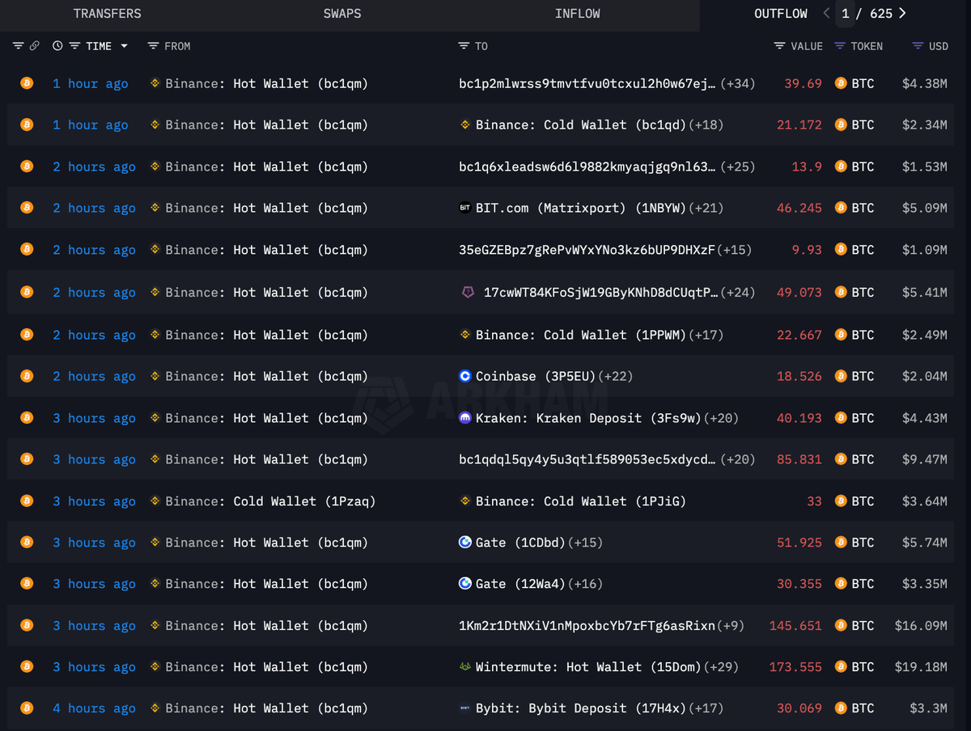Image resolution: width=971 pixels, height=731 pixels.
Task: Click the 4 hours ago timestamp
Action: point(94,708)
